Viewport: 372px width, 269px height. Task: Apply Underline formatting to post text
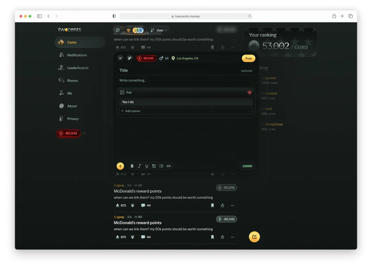146,166
